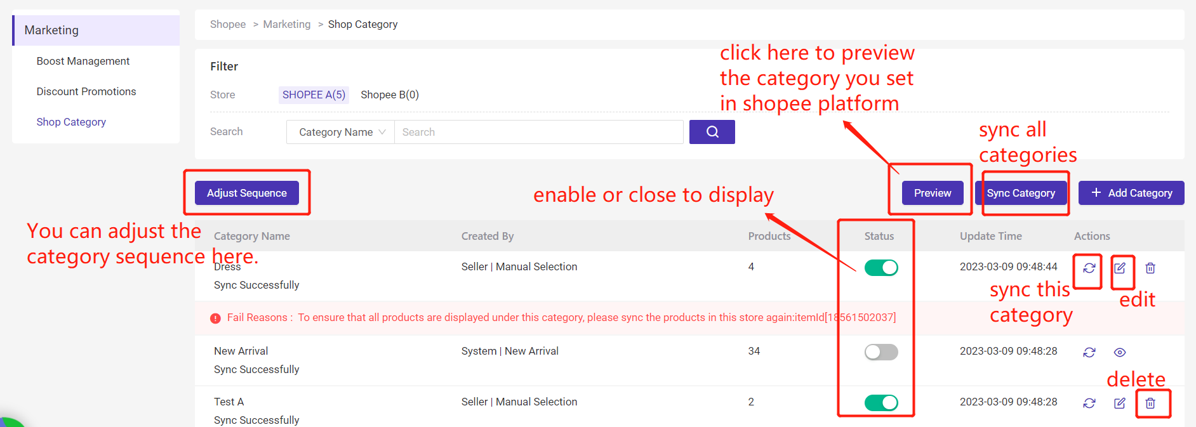Image resolution: width=1196 pixels, height=427 pixels.
Task: Select the Shopee B(0) store filter
Action: pos(390,95)
